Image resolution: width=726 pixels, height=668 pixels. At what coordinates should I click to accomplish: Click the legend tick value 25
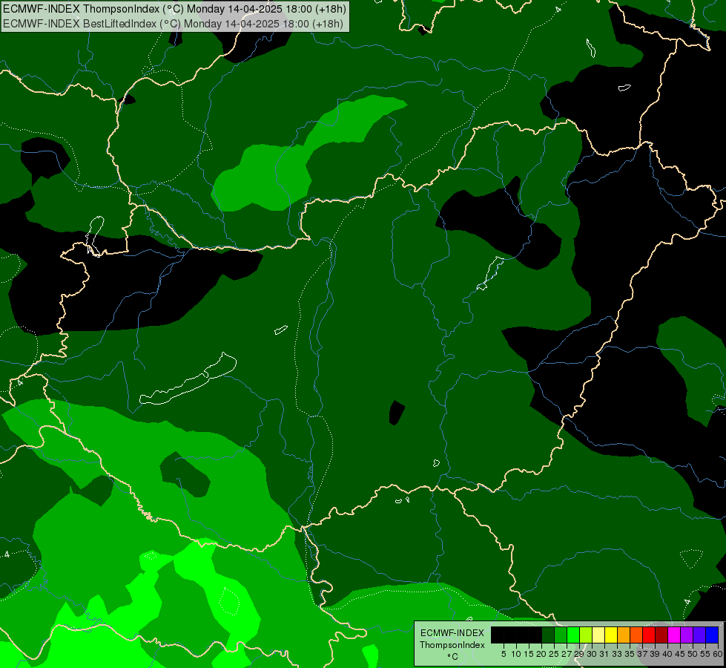pos(554,654)
